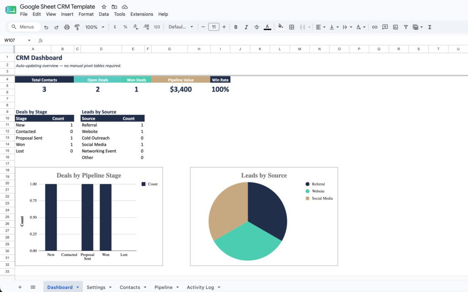Open Google Sheets home logo
Viewport: 468px width, 292px height.
(11, 10)
